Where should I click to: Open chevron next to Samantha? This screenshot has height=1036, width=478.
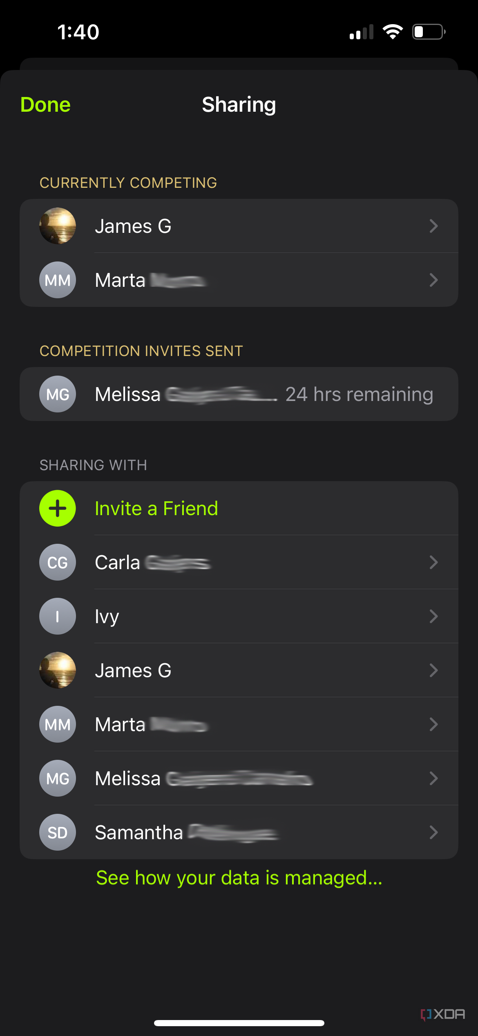433,832
